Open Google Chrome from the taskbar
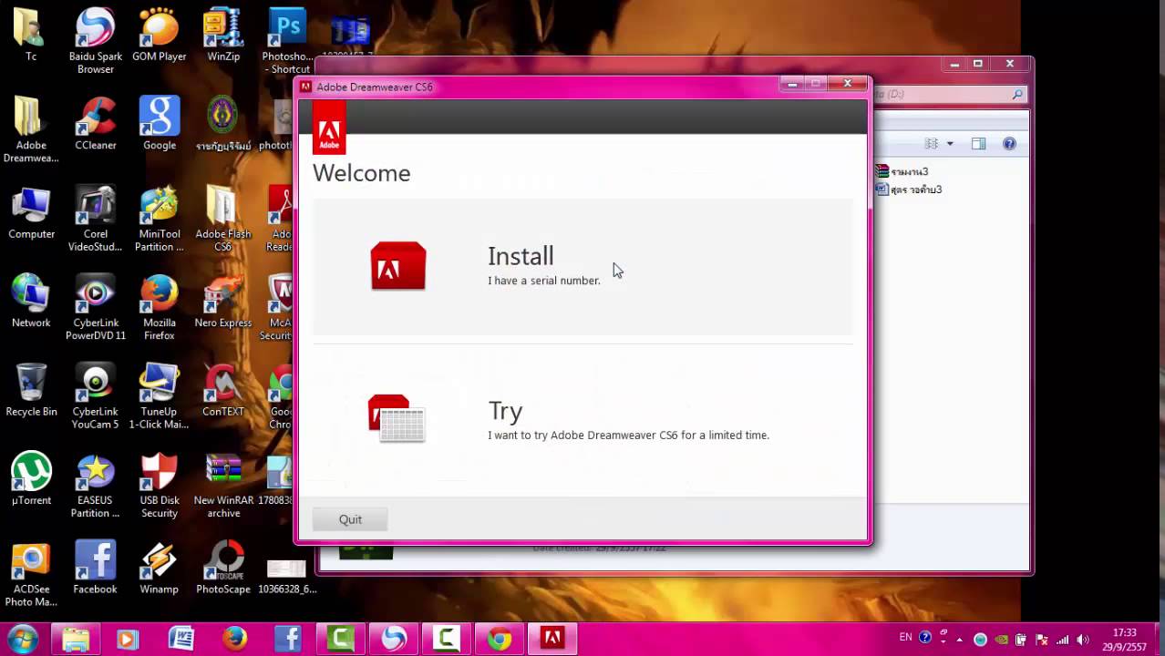Image resolution: width=1165 pixels, height=656 pixels. click(x=499, y=639)
